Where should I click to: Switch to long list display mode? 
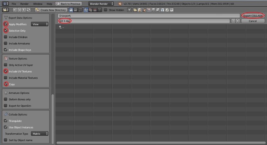(75, 10)
